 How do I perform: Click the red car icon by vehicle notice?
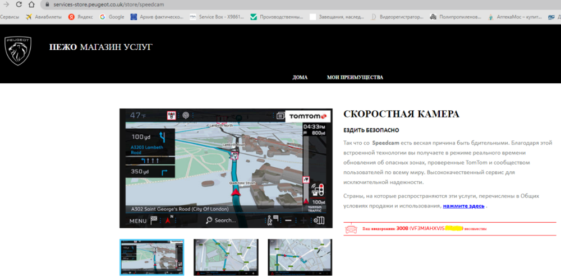(351, 228)
